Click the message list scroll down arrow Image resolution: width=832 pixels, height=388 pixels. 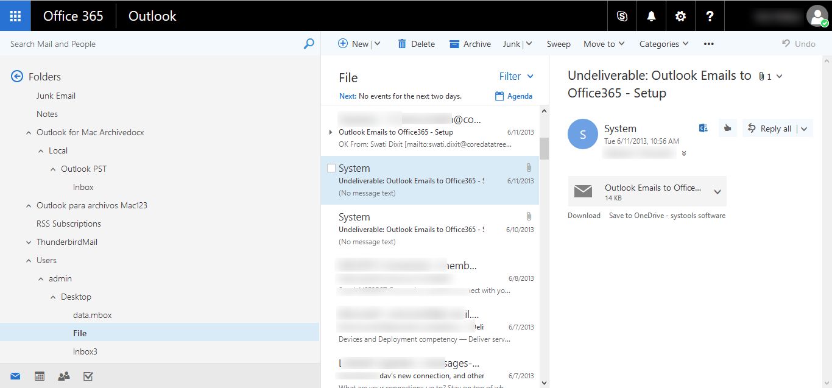coord(544,383)
